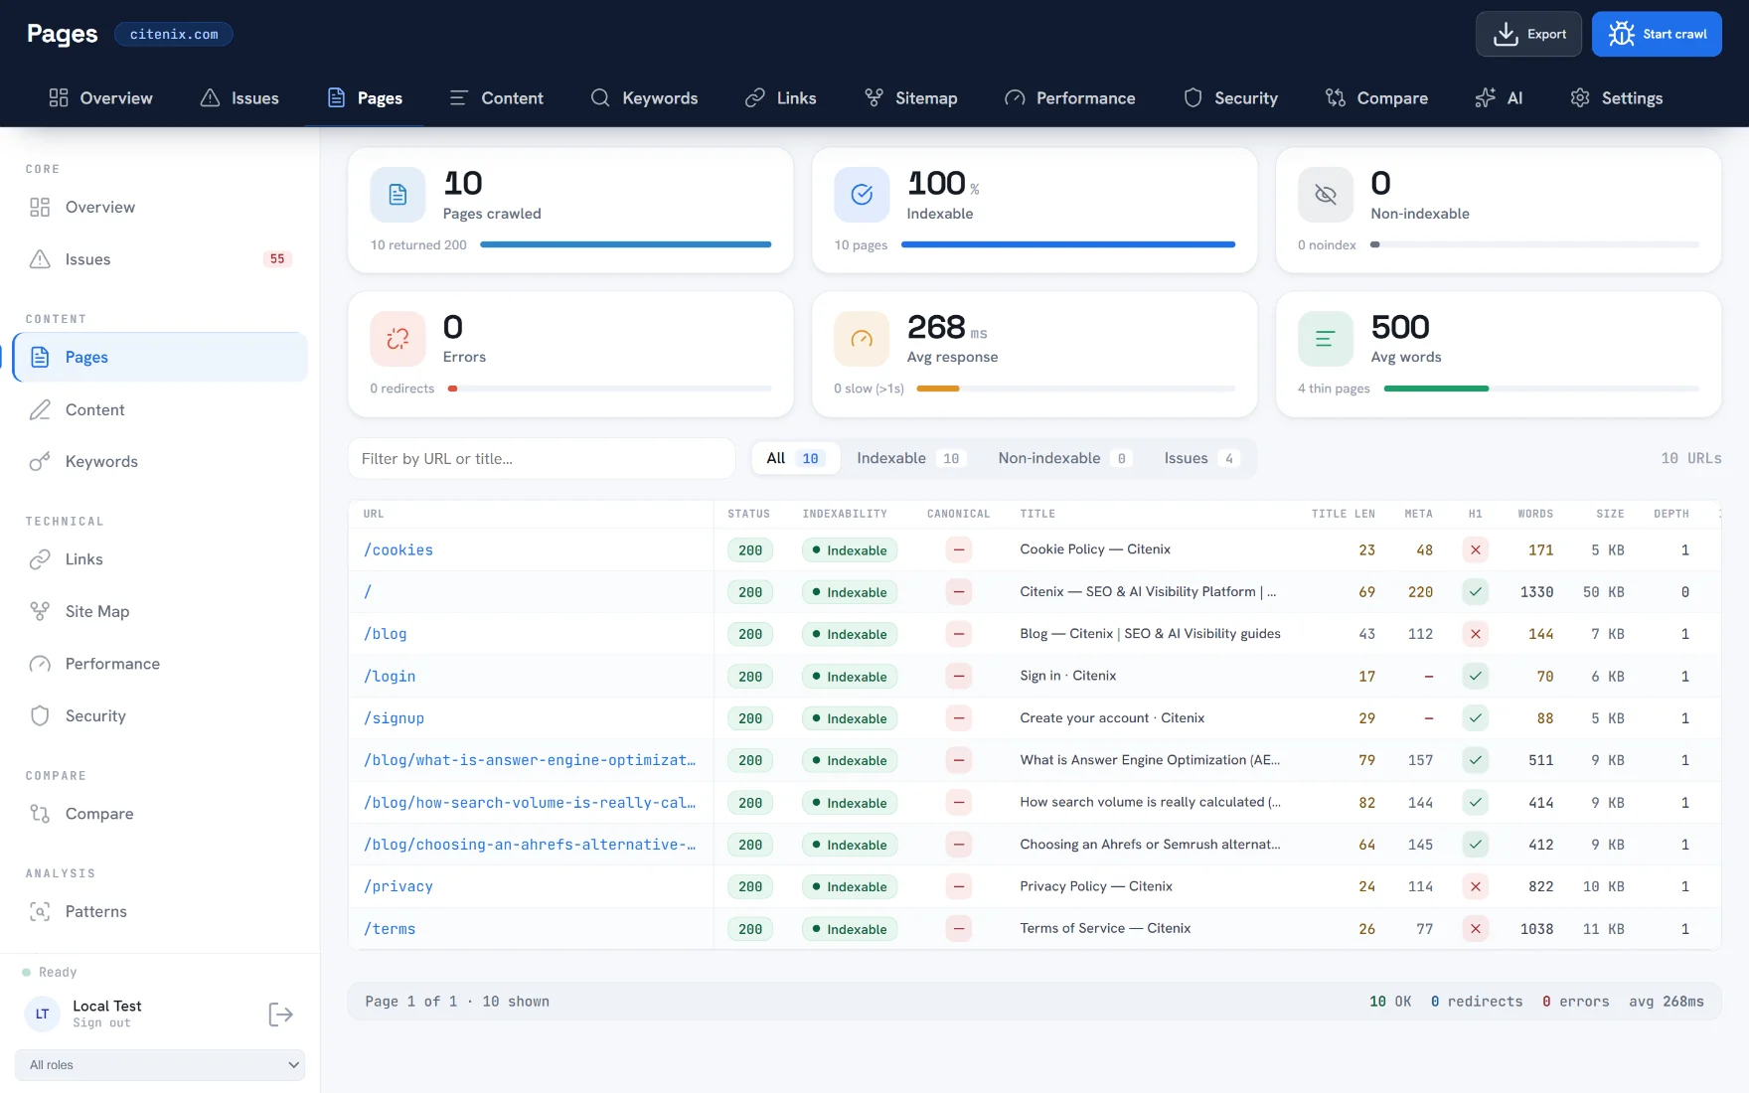Click the canonical dash for the / row
Viewport: 1749px width, 1093px height.
click(959, 592)
